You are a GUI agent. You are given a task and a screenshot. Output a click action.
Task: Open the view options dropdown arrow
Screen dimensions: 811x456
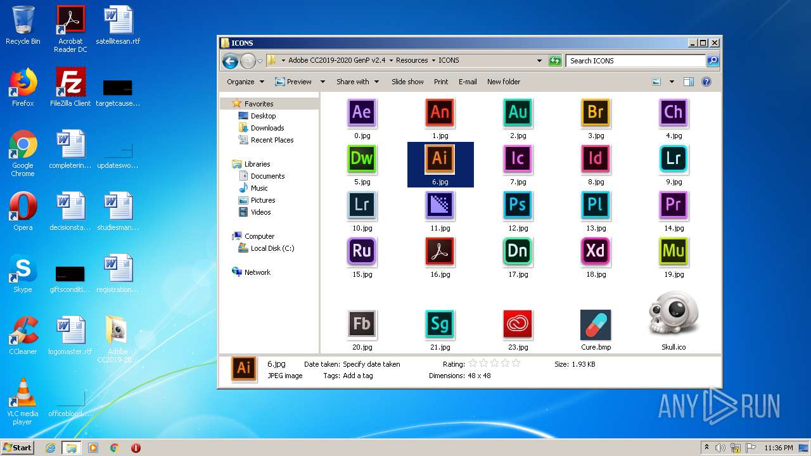(x=672, y=82)
